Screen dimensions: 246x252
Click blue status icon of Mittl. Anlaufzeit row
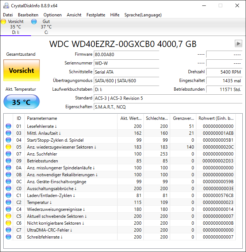pyautogui.click(x=8, y=133)
